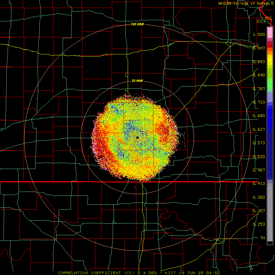Click the 0.733 scale value
Image resolution: width=275 pixels, height=275 pixels.
tap(259, 102)
